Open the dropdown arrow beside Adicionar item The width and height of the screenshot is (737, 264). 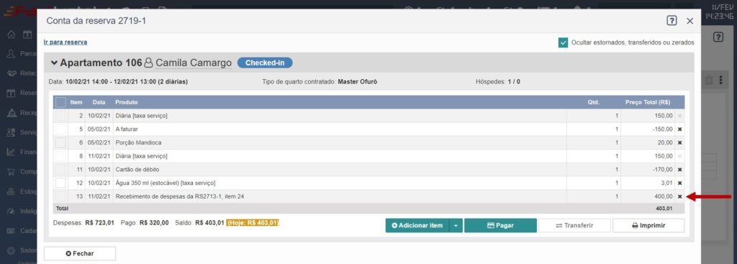point(456,225)
